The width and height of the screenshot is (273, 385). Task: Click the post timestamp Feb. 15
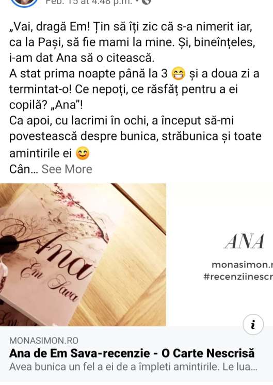point(89,2)
